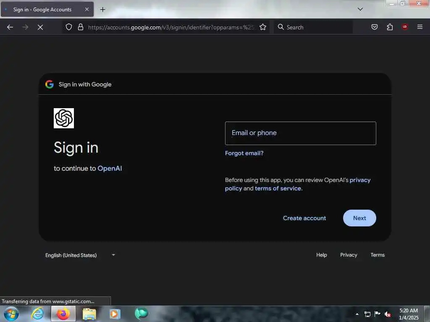Open the Windows Start menu
The width and height of the screenshot is (430, 322).
point(11,314)
